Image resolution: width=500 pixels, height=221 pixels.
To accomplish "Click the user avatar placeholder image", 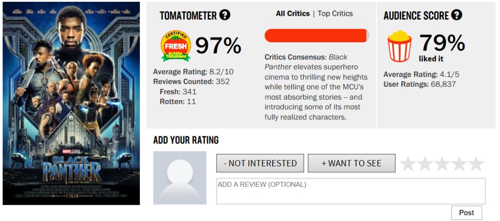I will pos(180,177).
